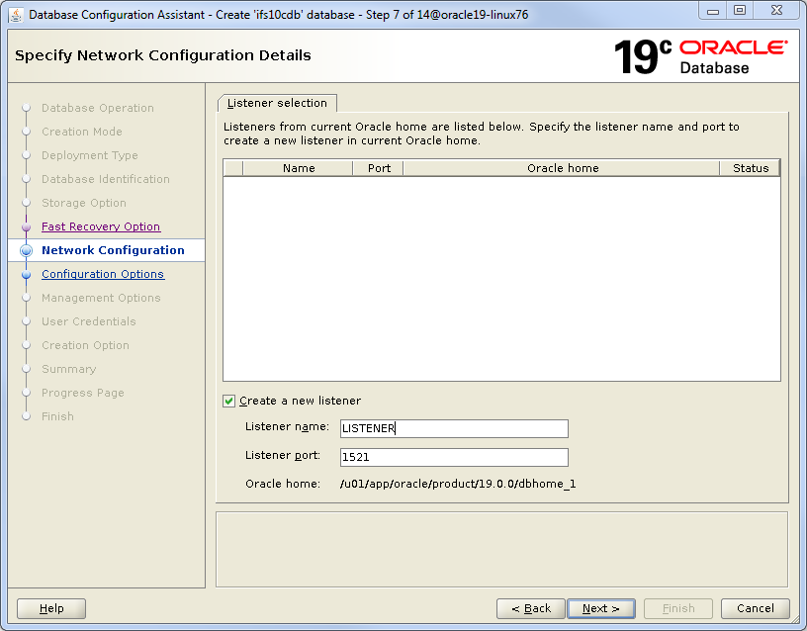The width and height of the screenshot is (807, 631).
Task: Select the Network Configuration step
Action: click(x=113, y=251)
